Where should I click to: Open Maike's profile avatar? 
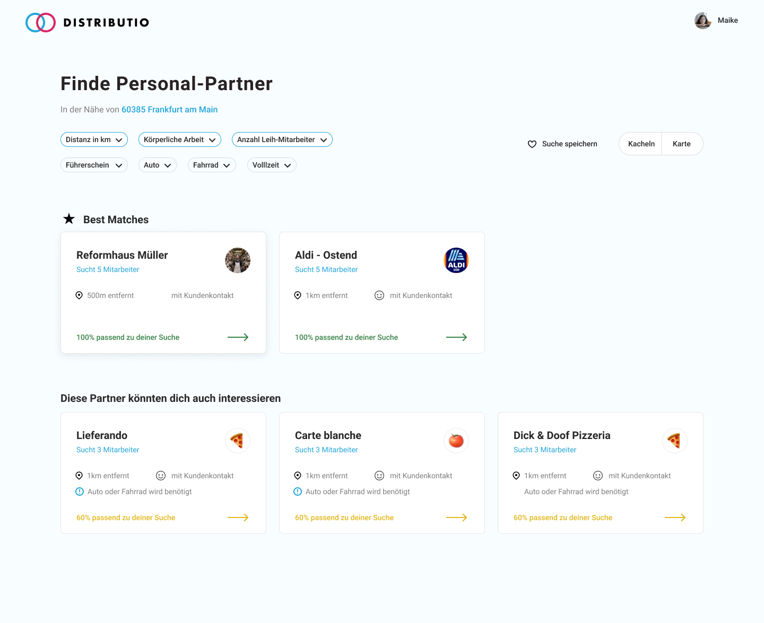pyautogui.click(x=703, y=21)
